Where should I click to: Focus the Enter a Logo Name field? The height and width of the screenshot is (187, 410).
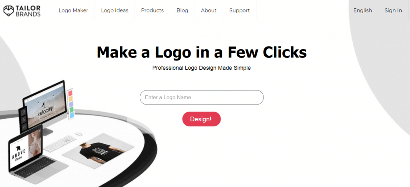[x=202, y=98]
